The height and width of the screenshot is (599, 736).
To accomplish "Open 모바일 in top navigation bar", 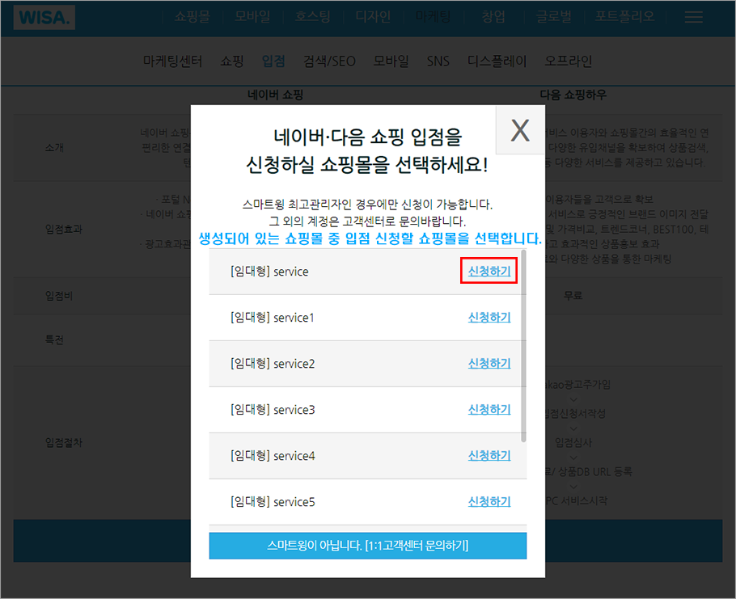I will [x=252, y=17].
